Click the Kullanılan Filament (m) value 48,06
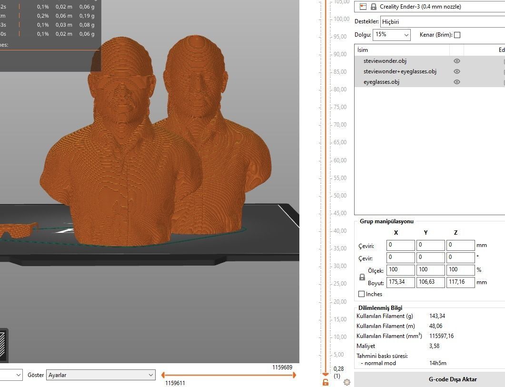This screenshot has width=505, height=387. tap(436, 326)
